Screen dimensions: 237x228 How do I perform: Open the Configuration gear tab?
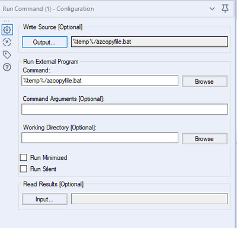click(7, 30)
